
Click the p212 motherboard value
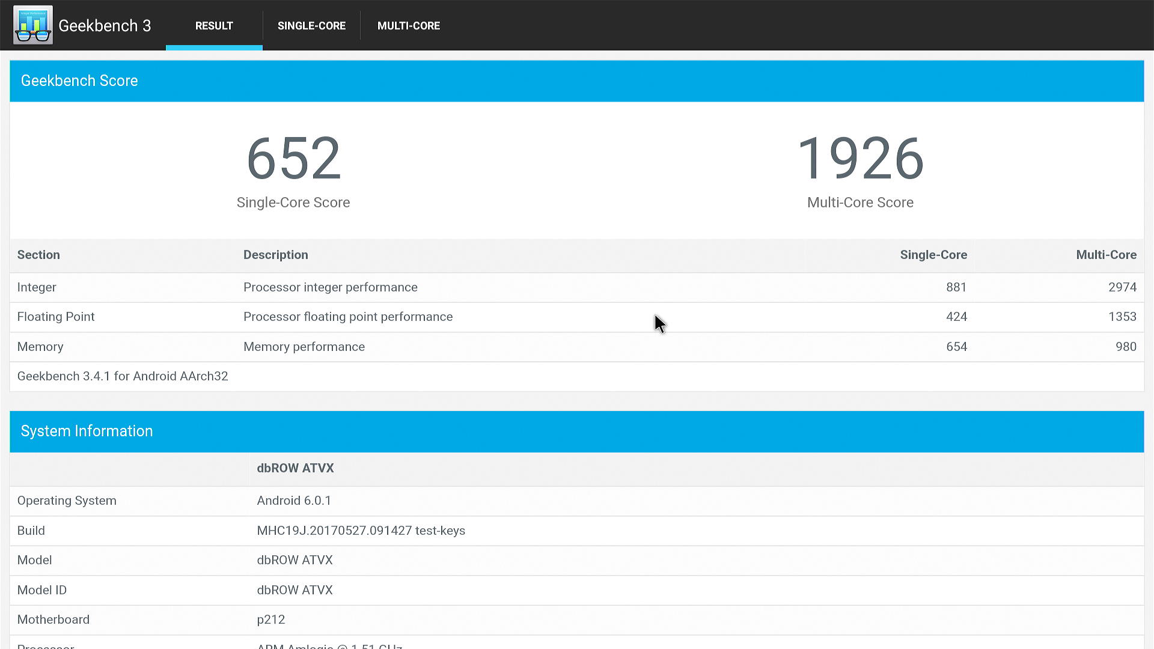tap(271, 620)
